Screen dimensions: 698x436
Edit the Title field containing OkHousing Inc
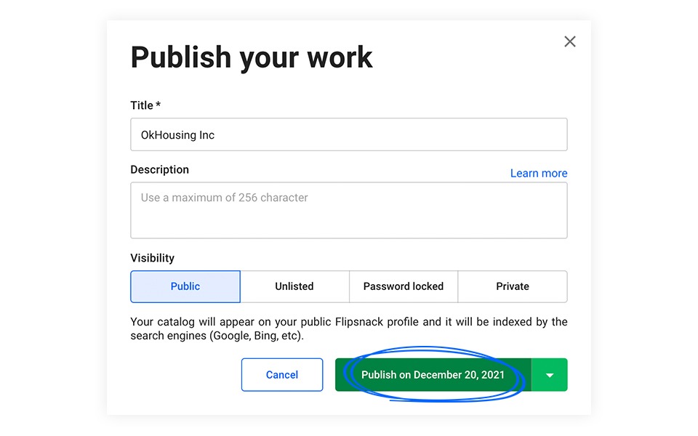pos(348,134)
